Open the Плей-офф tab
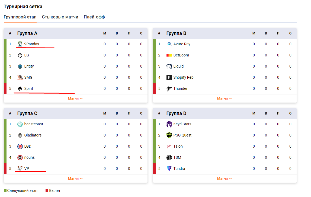Viewport: 311px width, 197px height. [x=94, y=17]
